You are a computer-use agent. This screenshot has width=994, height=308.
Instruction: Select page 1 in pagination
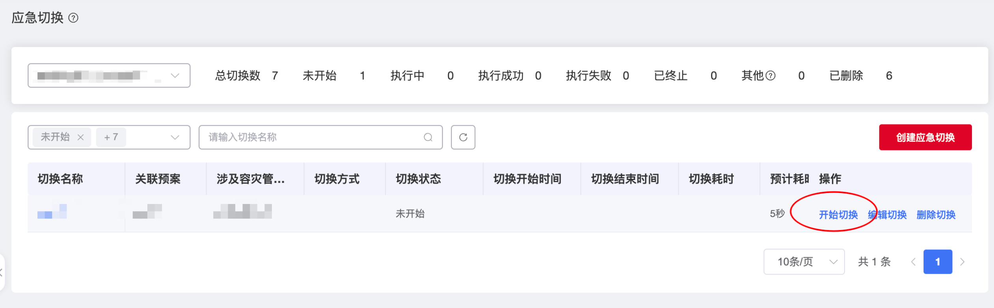938,262
